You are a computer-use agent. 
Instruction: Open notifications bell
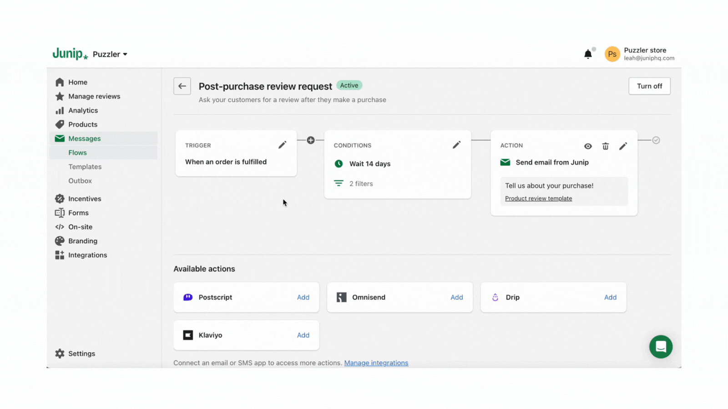coord(588,54)
